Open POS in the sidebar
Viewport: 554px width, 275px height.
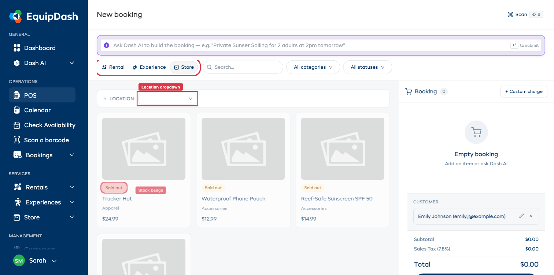[x=42, y=95]
